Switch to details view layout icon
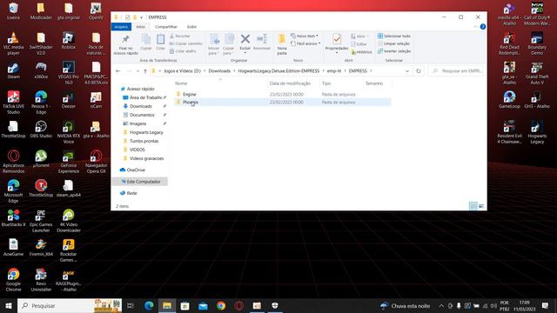Screen dimensions: 557x313 point(473,206)
